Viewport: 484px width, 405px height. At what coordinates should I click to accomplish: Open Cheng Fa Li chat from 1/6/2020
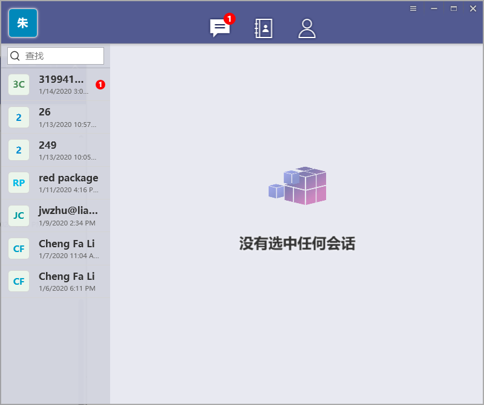(x=56, y=281)
